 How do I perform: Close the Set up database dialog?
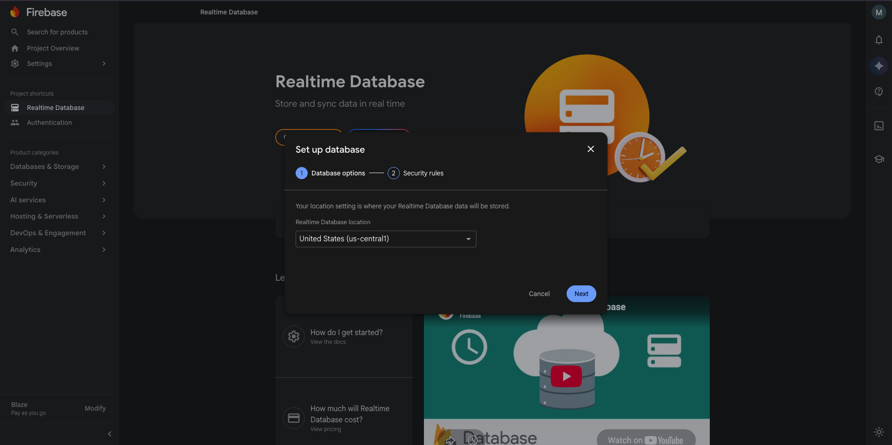(x=590, y=149)
